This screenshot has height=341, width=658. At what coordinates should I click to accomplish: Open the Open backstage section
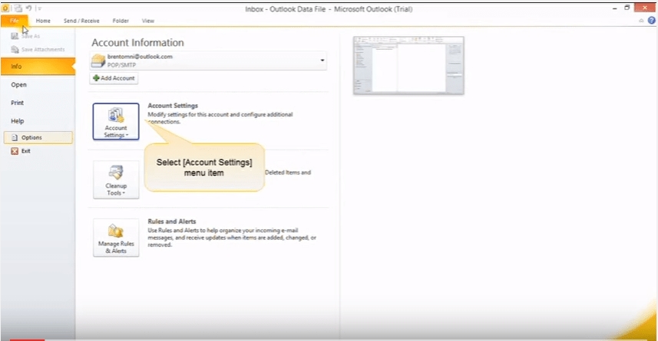pos(19,84)
